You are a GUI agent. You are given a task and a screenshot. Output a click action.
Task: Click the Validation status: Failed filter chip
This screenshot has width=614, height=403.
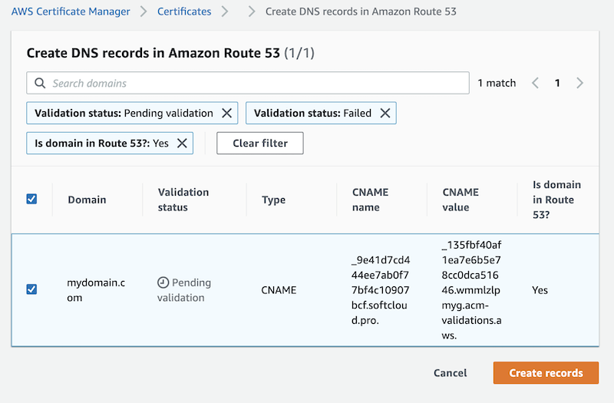click(x=321, y=113)
